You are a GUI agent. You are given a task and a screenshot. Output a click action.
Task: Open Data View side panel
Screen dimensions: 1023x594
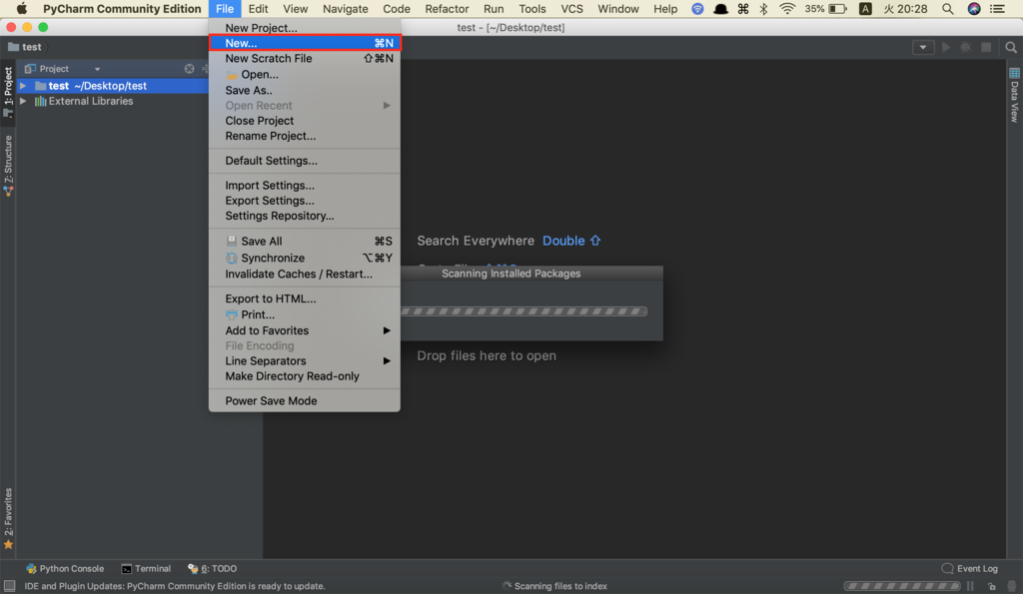coord(1014,95)
